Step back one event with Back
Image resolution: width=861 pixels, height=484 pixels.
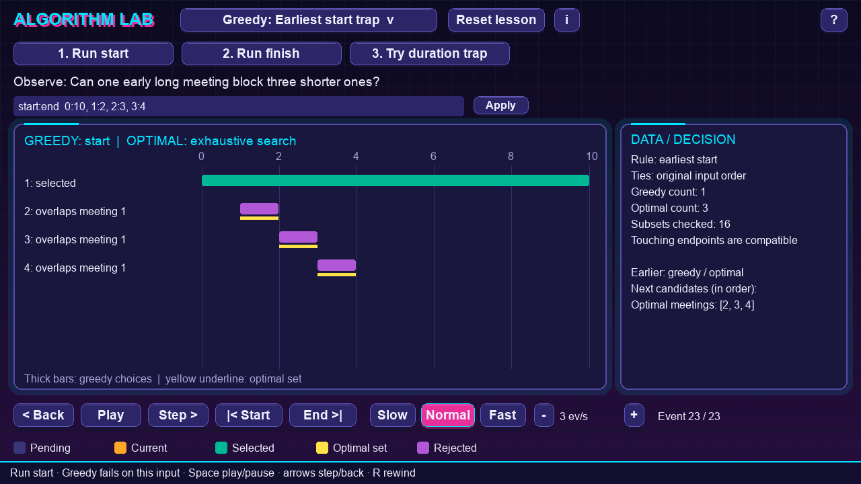click(x=44, y=415)
